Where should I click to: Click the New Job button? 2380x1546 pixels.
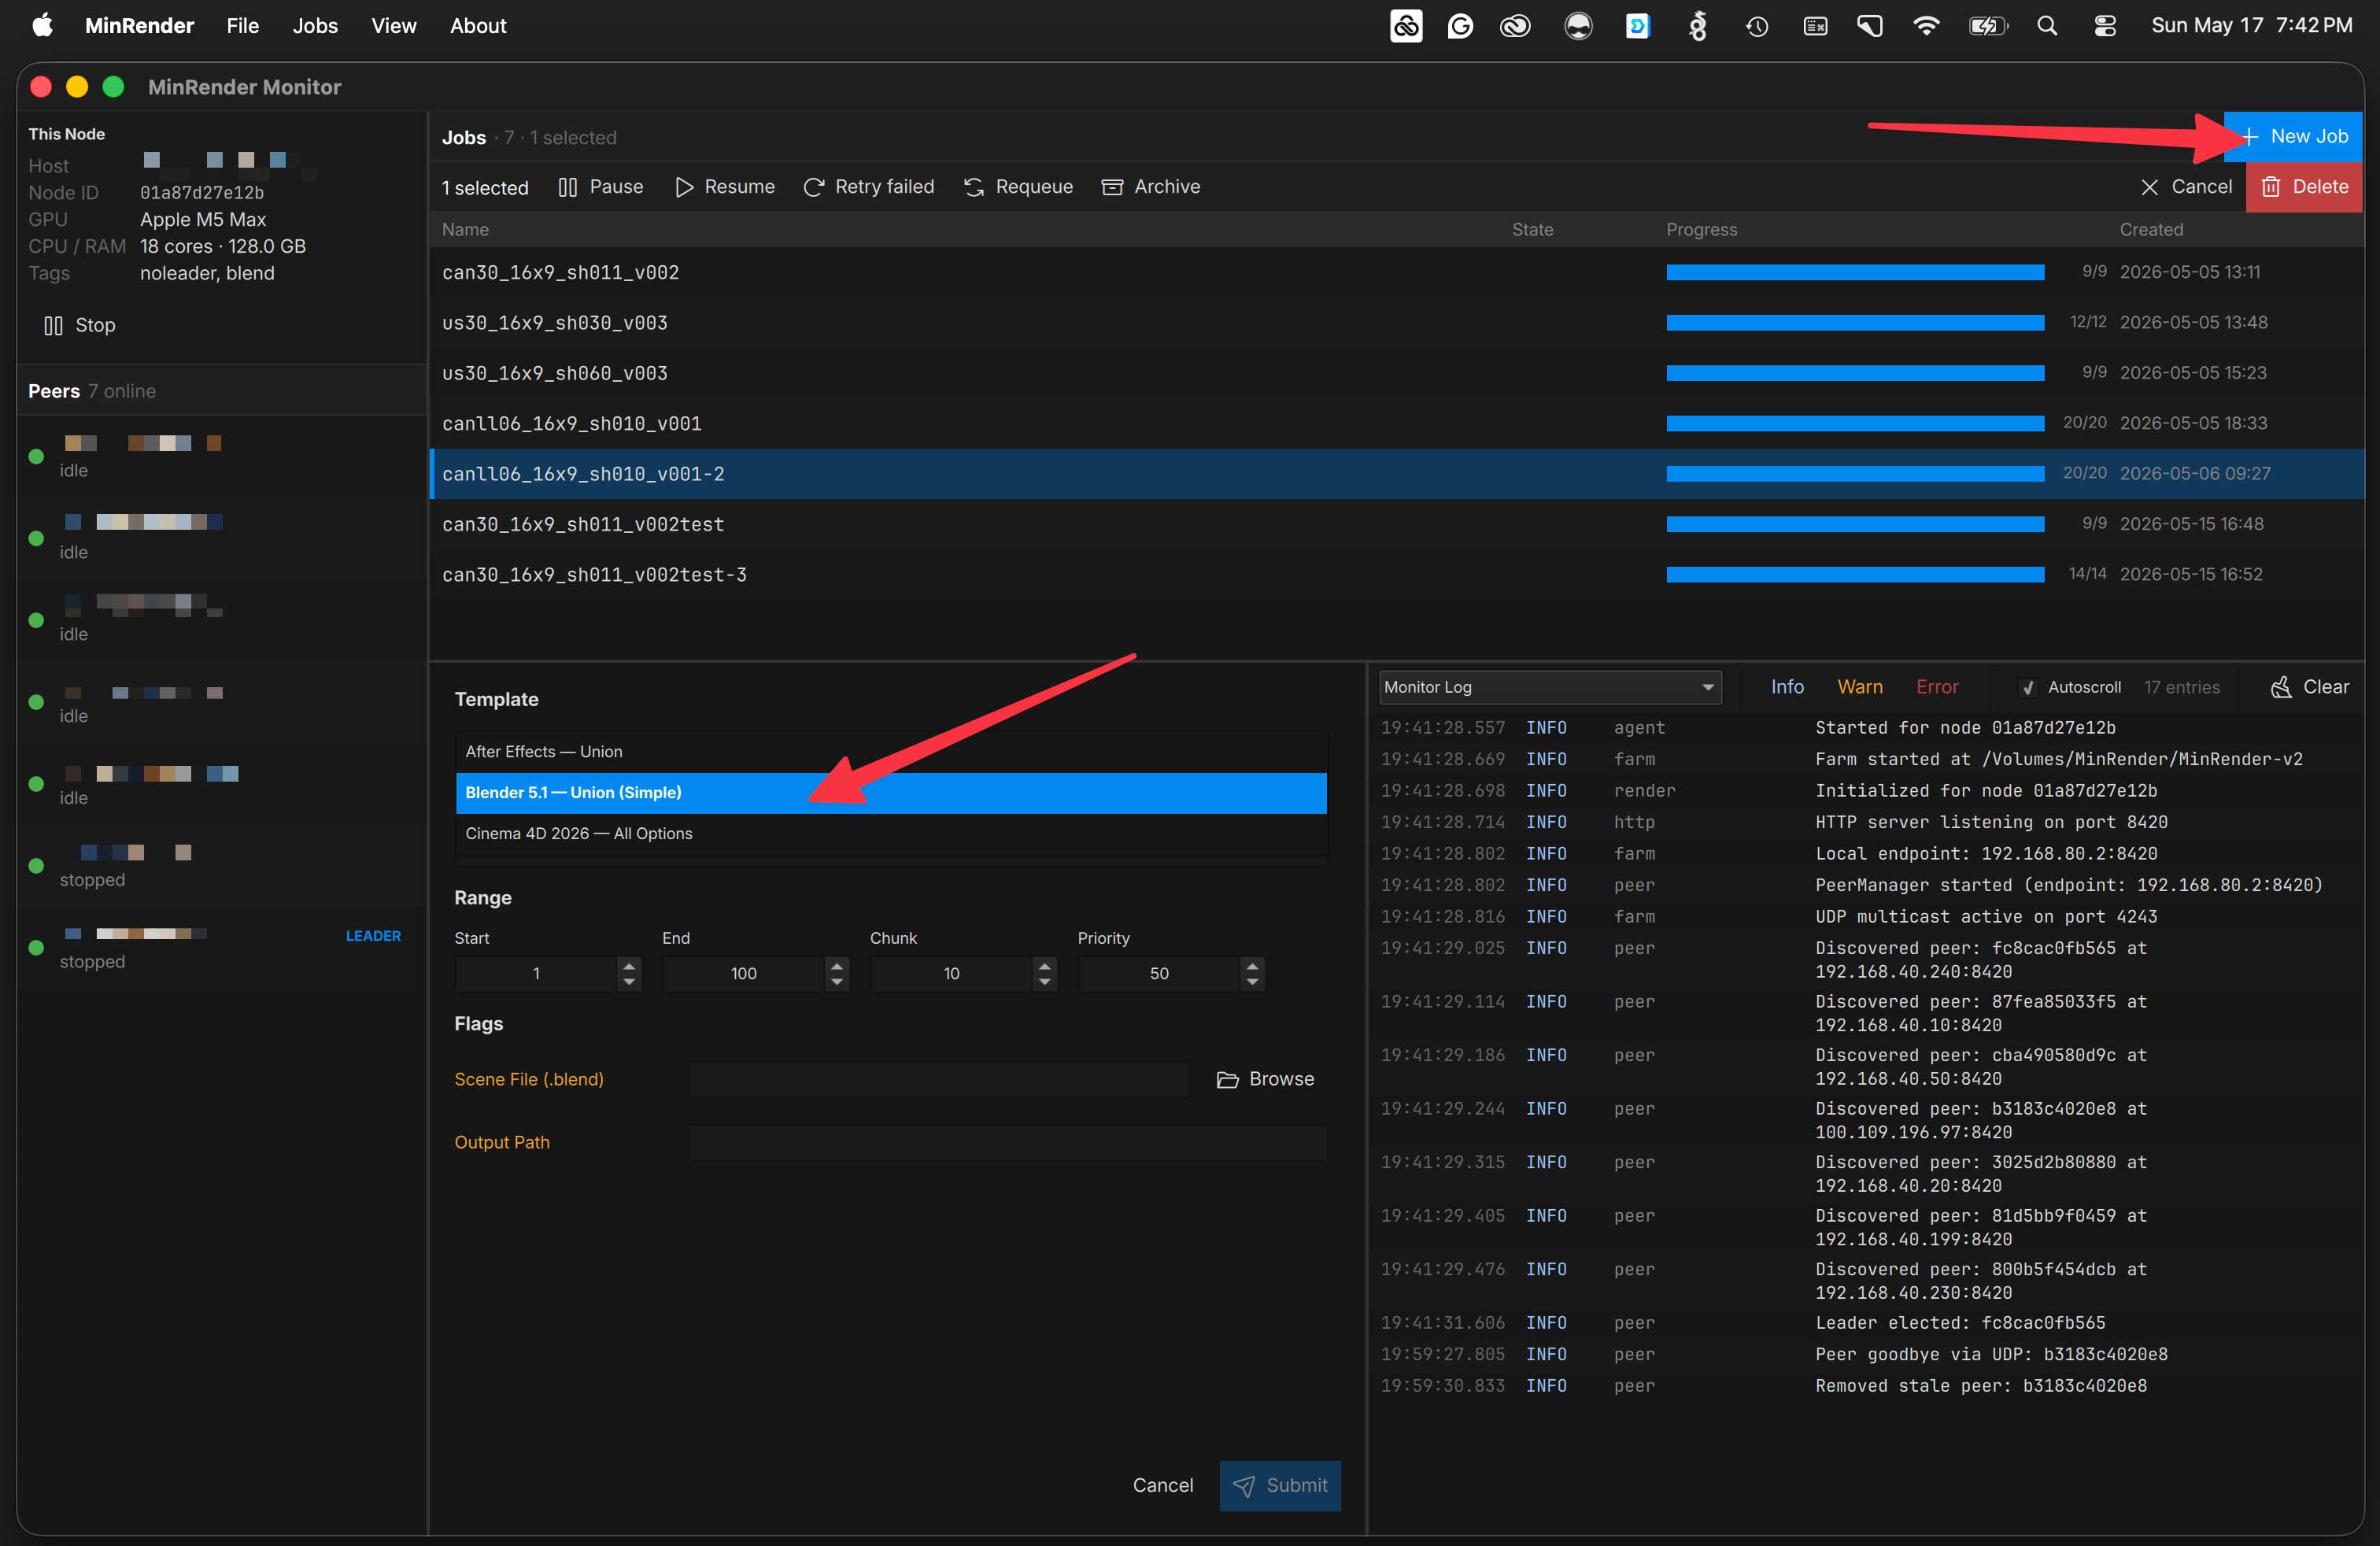click(2293, 136)
